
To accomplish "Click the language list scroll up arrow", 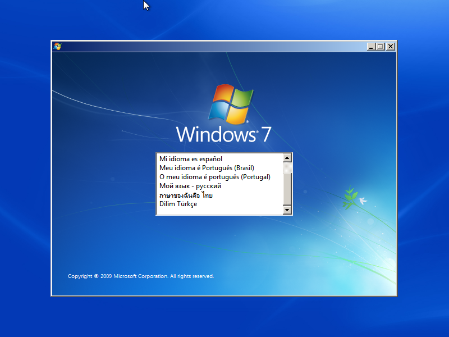I will tap(287, 158).
